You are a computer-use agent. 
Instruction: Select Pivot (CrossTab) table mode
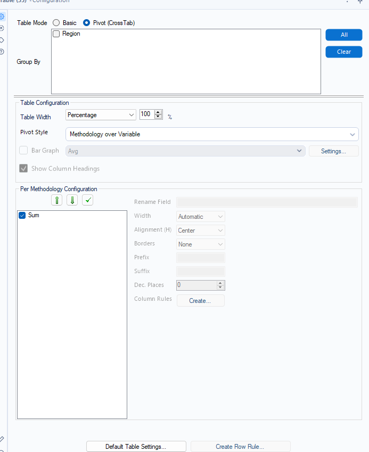click(86, 23)
